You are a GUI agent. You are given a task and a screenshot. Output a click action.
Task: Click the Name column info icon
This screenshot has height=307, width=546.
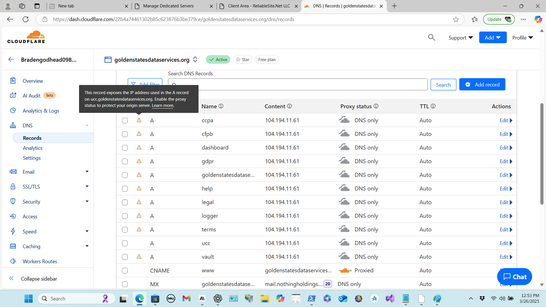[221, 106]
